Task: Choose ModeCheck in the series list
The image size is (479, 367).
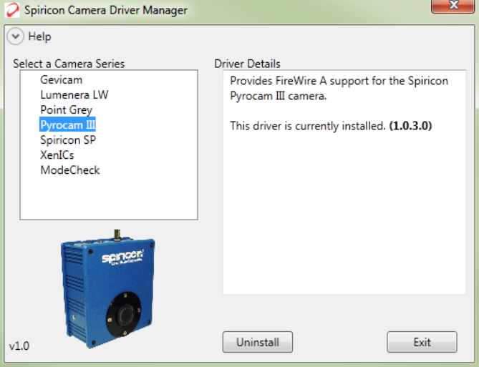Action: pyautogui.click(x=70, y=170)
